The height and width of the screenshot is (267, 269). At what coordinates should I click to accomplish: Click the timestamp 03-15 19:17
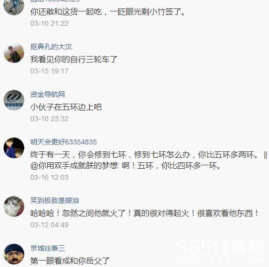49,71
